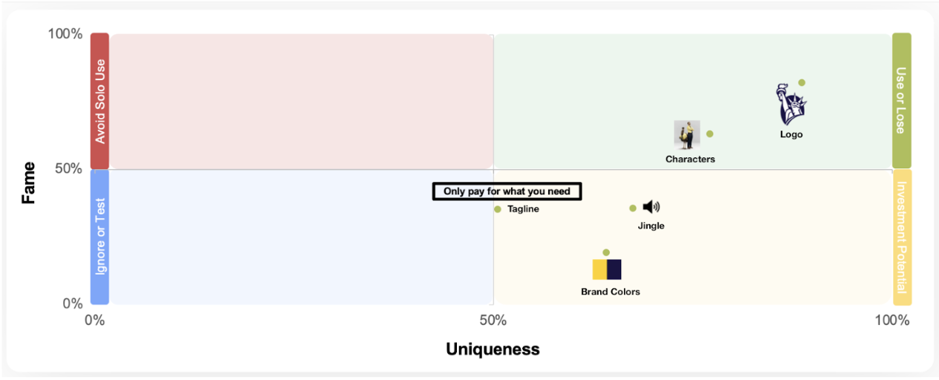
Task: Click the blue Ignore or Test label
Action: click(100, 237)
